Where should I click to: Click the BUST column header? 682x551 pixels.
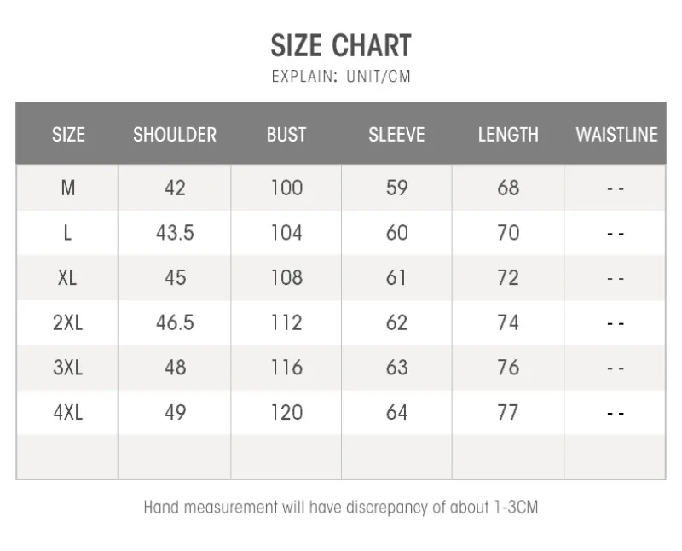tap(286, 135)
